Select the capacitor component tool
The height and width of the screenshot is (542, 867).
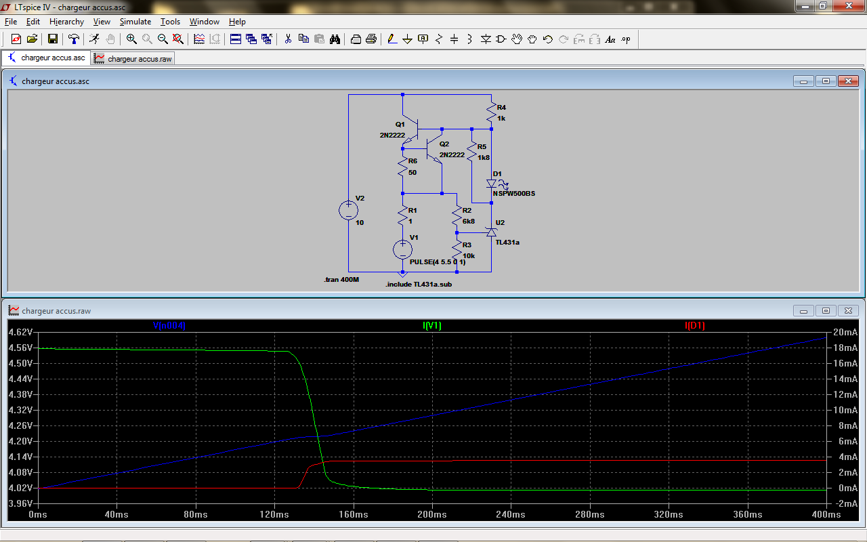pos(454,39)
